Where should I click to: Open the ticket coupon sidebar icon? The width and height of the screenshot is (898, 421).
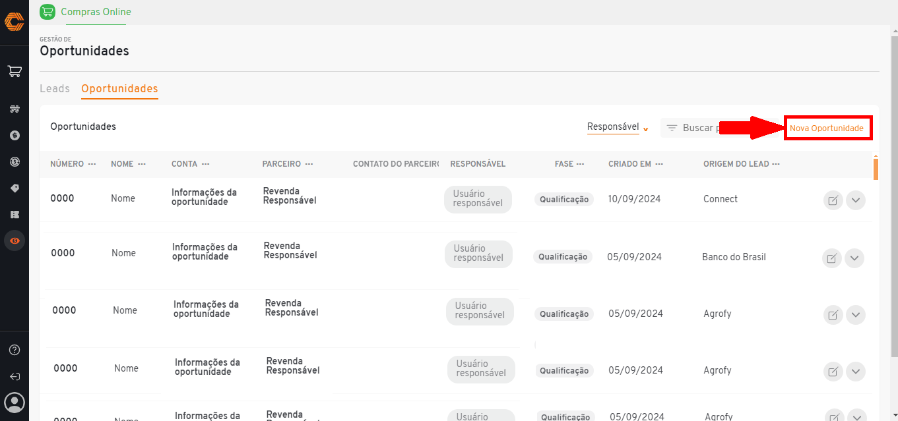(x=15, y=214)
